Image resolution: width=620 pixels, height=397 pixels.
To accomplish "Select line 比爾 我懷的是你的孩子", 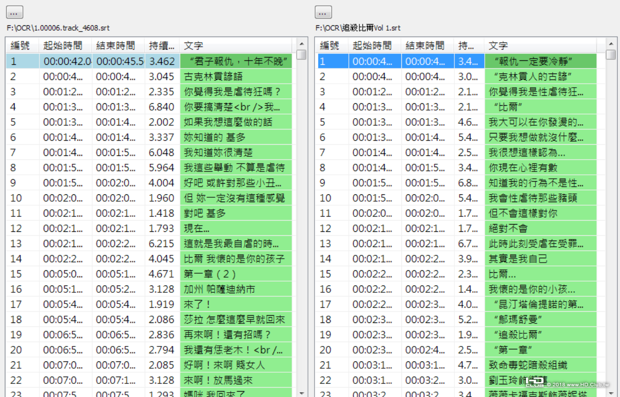I will [x=236, y=259].
